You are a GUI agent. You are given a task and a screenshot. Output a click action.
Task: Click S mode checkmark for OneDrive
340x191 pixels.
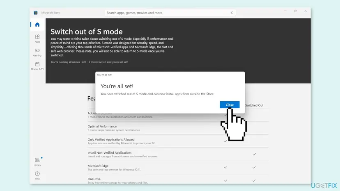pyautogui.click(x=225, y=181)
